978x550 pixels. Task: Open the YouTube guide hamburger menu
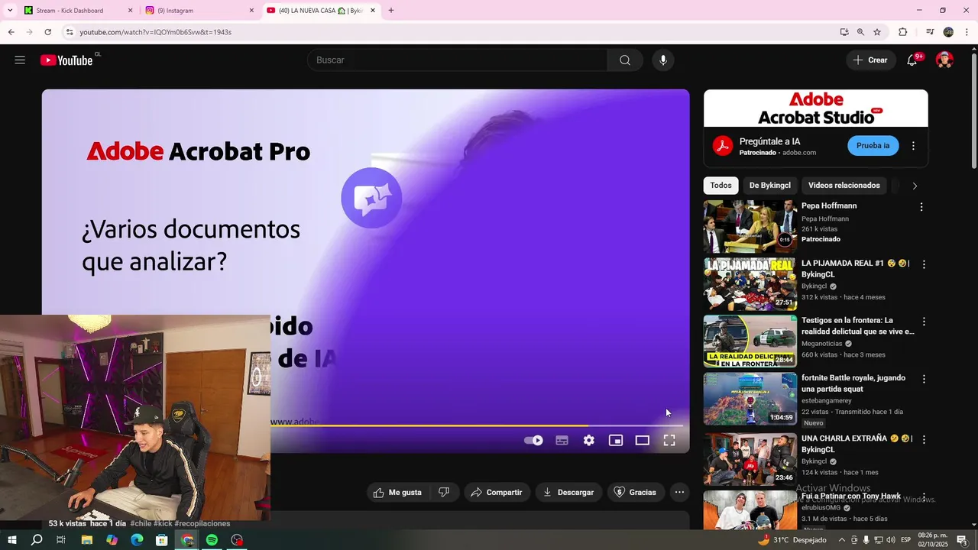[20, 60]
